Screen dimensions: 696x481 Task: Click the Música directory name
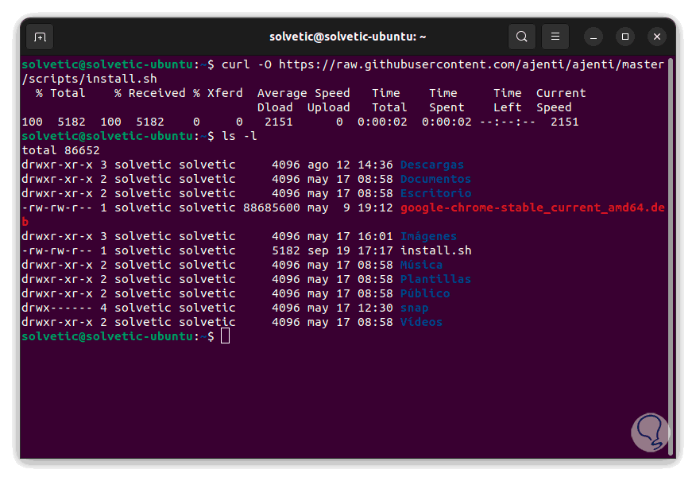[x=421, y=265]
